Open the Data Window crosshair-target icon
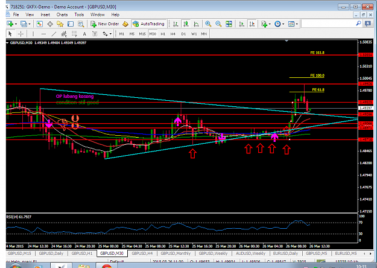The height and width of the screenshot is (268, 377). click(50, 24)
